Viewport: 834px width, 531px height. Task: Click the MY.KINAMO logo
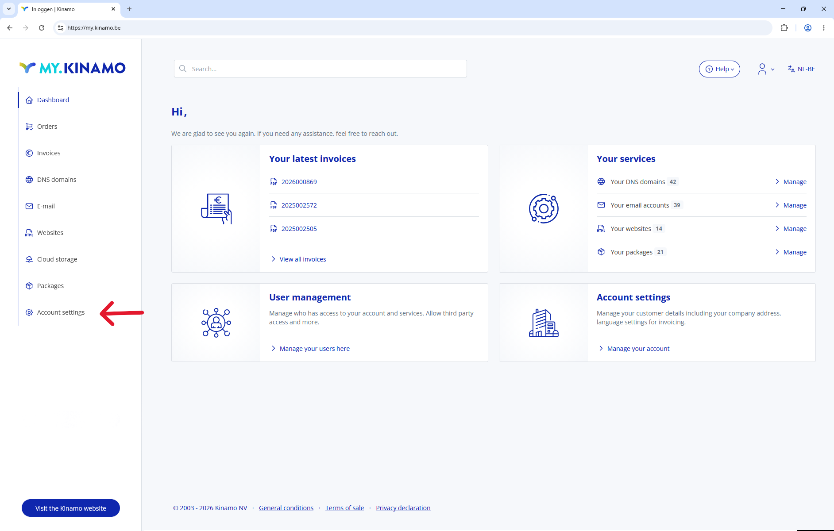click(73, 68)
